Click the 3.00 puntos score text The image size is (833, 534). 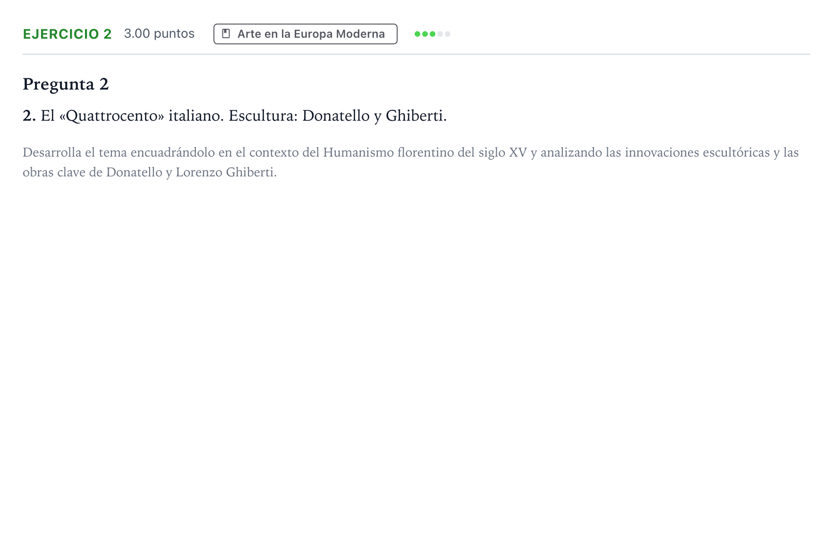point(159,34)
